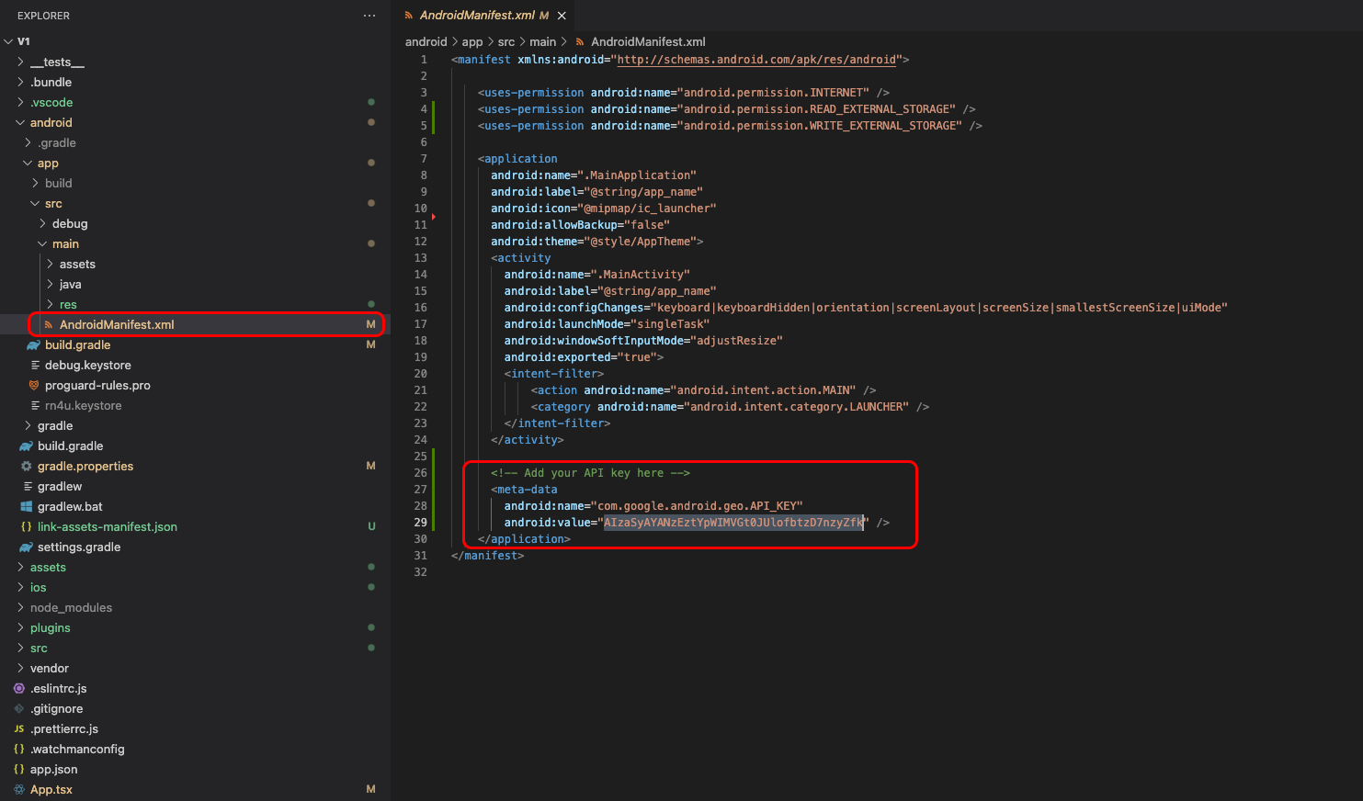Click line number 29 in gutter
The height and width of the screenshot is (801, 1363).
tap(420, 523)
